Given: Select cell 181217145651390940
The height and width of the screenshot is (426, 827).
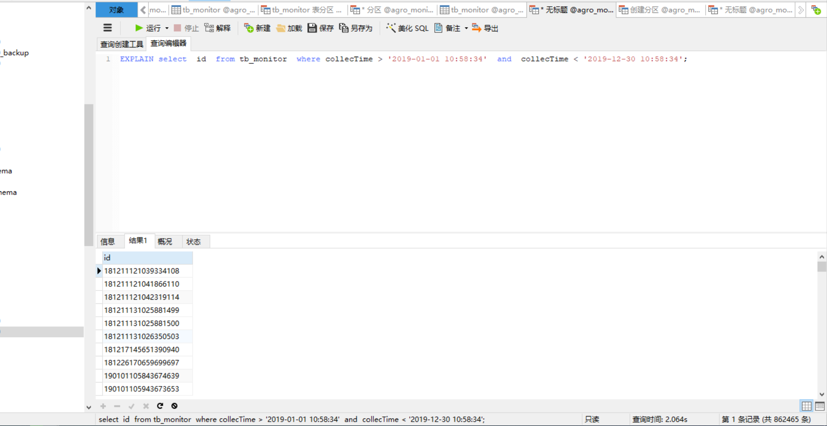Looking at the screenshot, I should 147,350.
